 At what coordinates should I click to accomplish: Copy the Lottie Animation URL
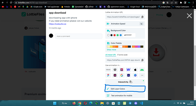tap(142, 17)
